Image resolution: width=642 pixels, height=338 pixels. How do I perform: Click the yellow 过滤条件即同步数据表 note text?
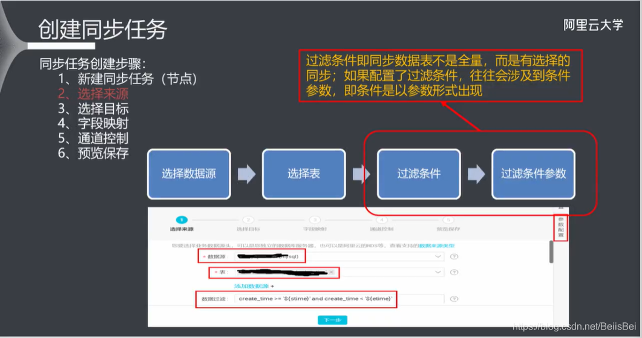[x=438, y=76]
